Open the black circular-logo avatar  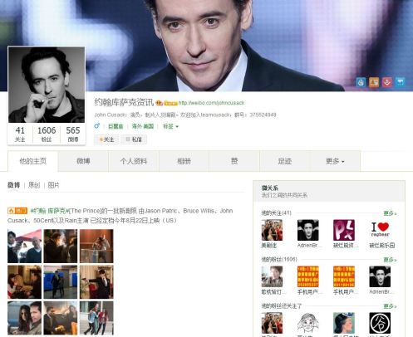[x=380, y=323]
